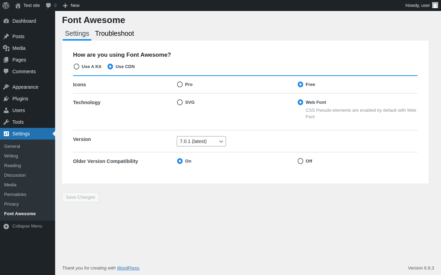Turn Off older version compatibility
The height and width of the screenshot is (275, 441).
coord(300,161)
